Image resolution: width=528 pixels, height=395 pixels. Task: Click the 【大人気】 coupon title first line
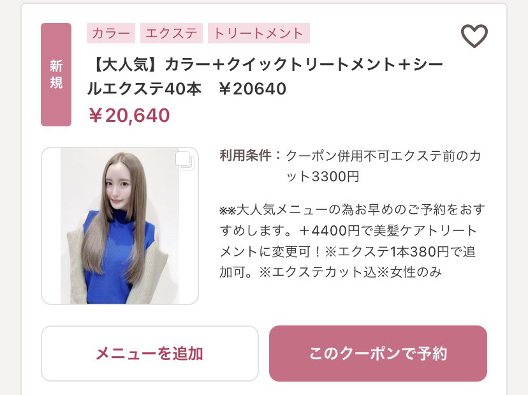(x=265, y=64)
